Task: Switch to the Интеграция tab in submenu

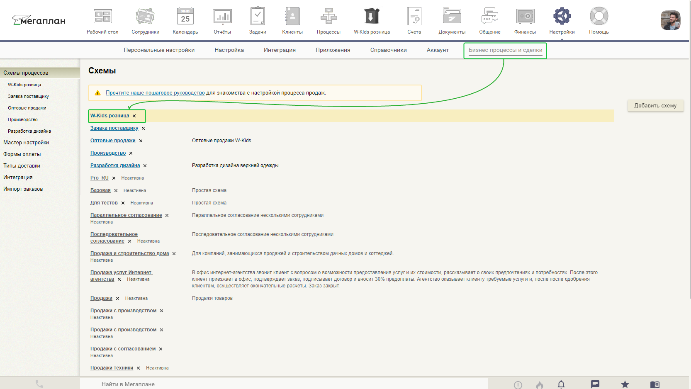Action: [x=280, y=50]
